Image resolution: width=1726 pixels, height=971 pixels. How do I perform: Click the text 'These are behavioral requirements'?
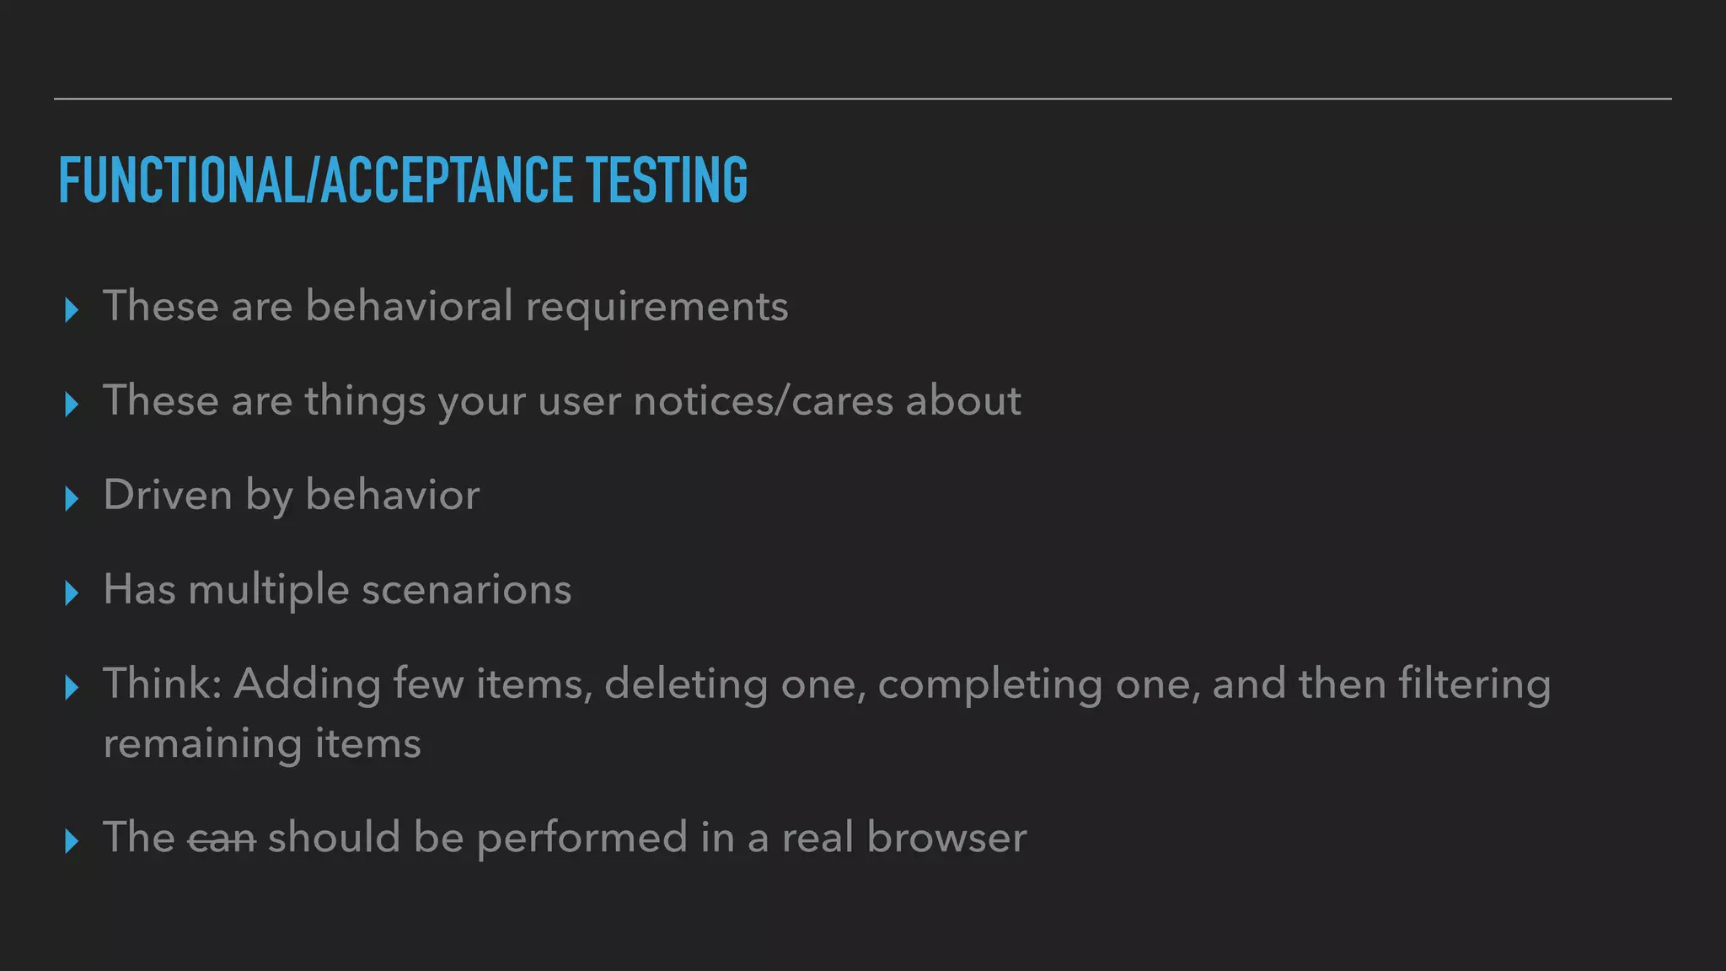[x=446, y=306]
